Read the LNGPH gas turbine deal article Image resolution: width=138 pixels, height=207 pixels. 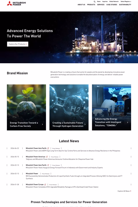(x=73, y=151)
